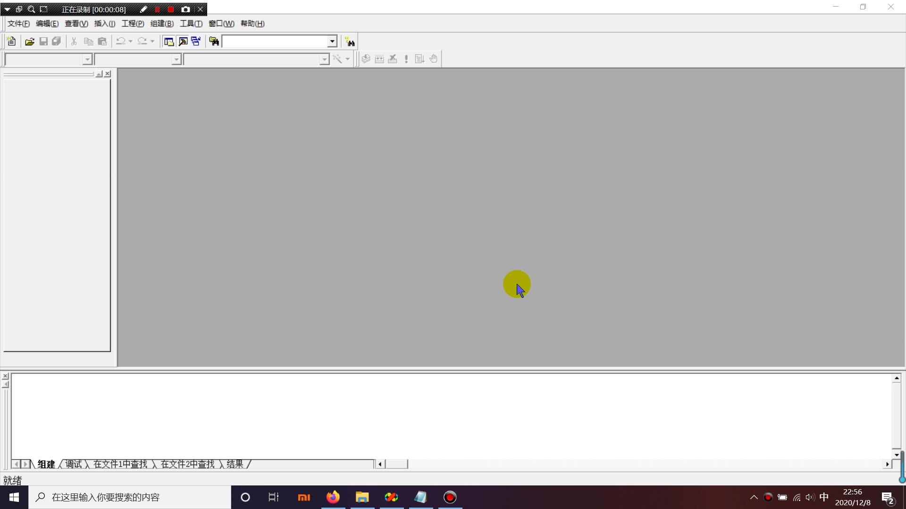Screen dimensions: 906x509
Task: Open the 编辑(E) menu
Action: coord(47,24)
